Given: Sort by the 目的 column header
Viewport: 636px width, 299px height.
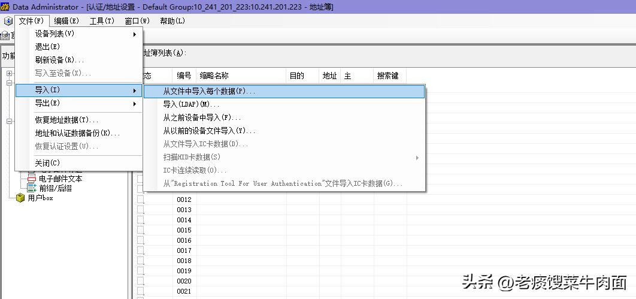Looking at the screenshot, I should (302, 75).
